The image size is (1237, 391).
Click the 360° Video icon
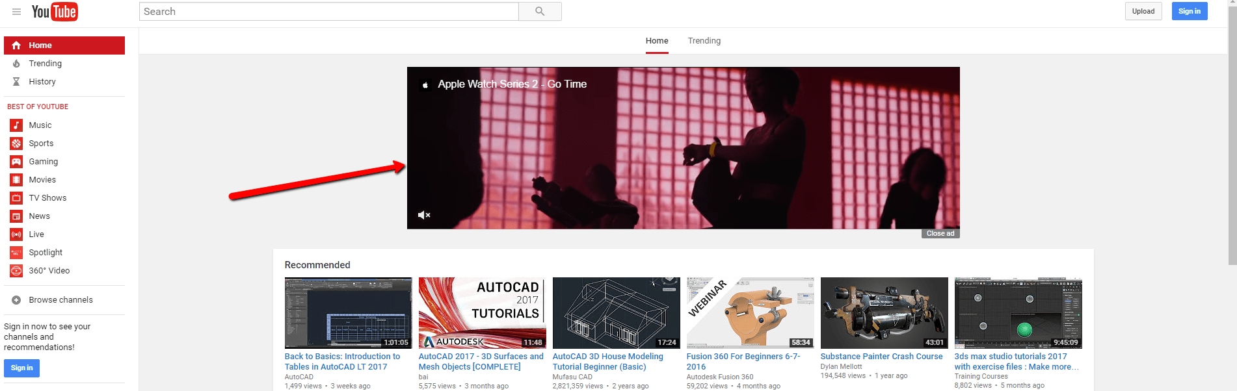[x=16, y=271]
